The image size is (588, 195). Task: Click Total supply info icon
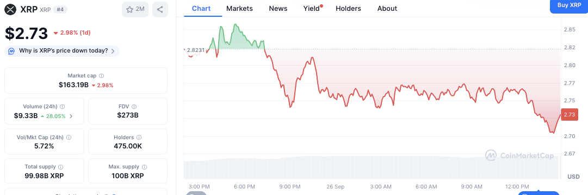(61, 167)
